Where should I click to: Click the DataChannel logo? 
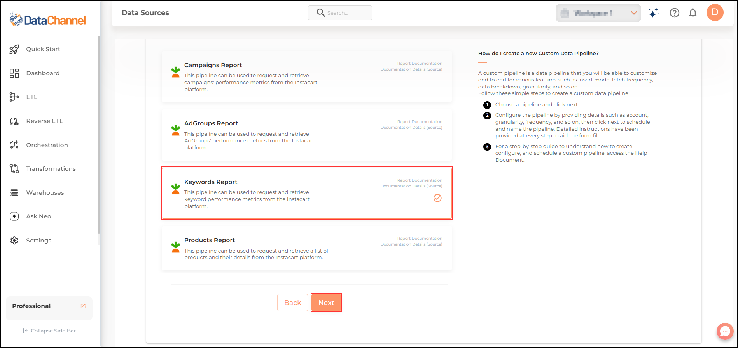(47, 19)
